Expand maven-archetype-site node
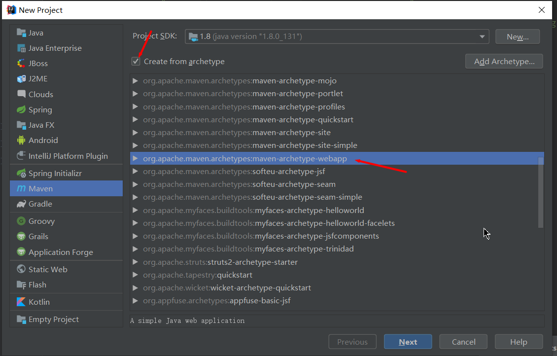Image resolution: width=557 pixels, height=356 pixels. [x=135, y=133]
